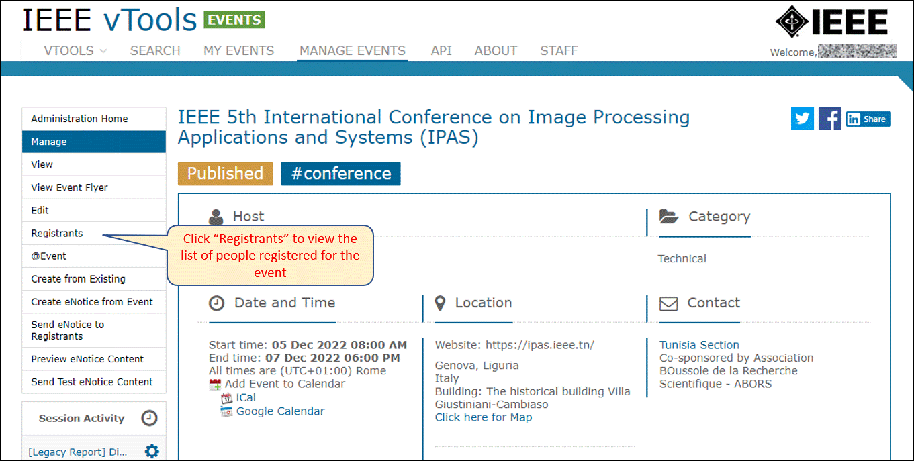Click the green EVENTS badge

pyautogui.click(x=234, y=20)
